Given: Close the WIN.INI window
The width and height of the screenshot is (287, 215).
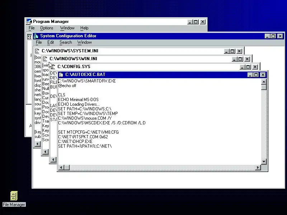Looking at the screenshot, I should click(x=247, y=59).
